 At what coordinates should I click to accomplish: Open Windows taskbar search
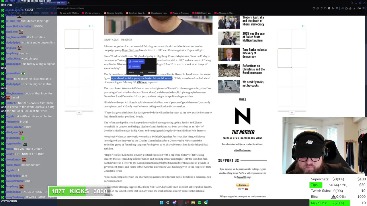tap(168, 203)
